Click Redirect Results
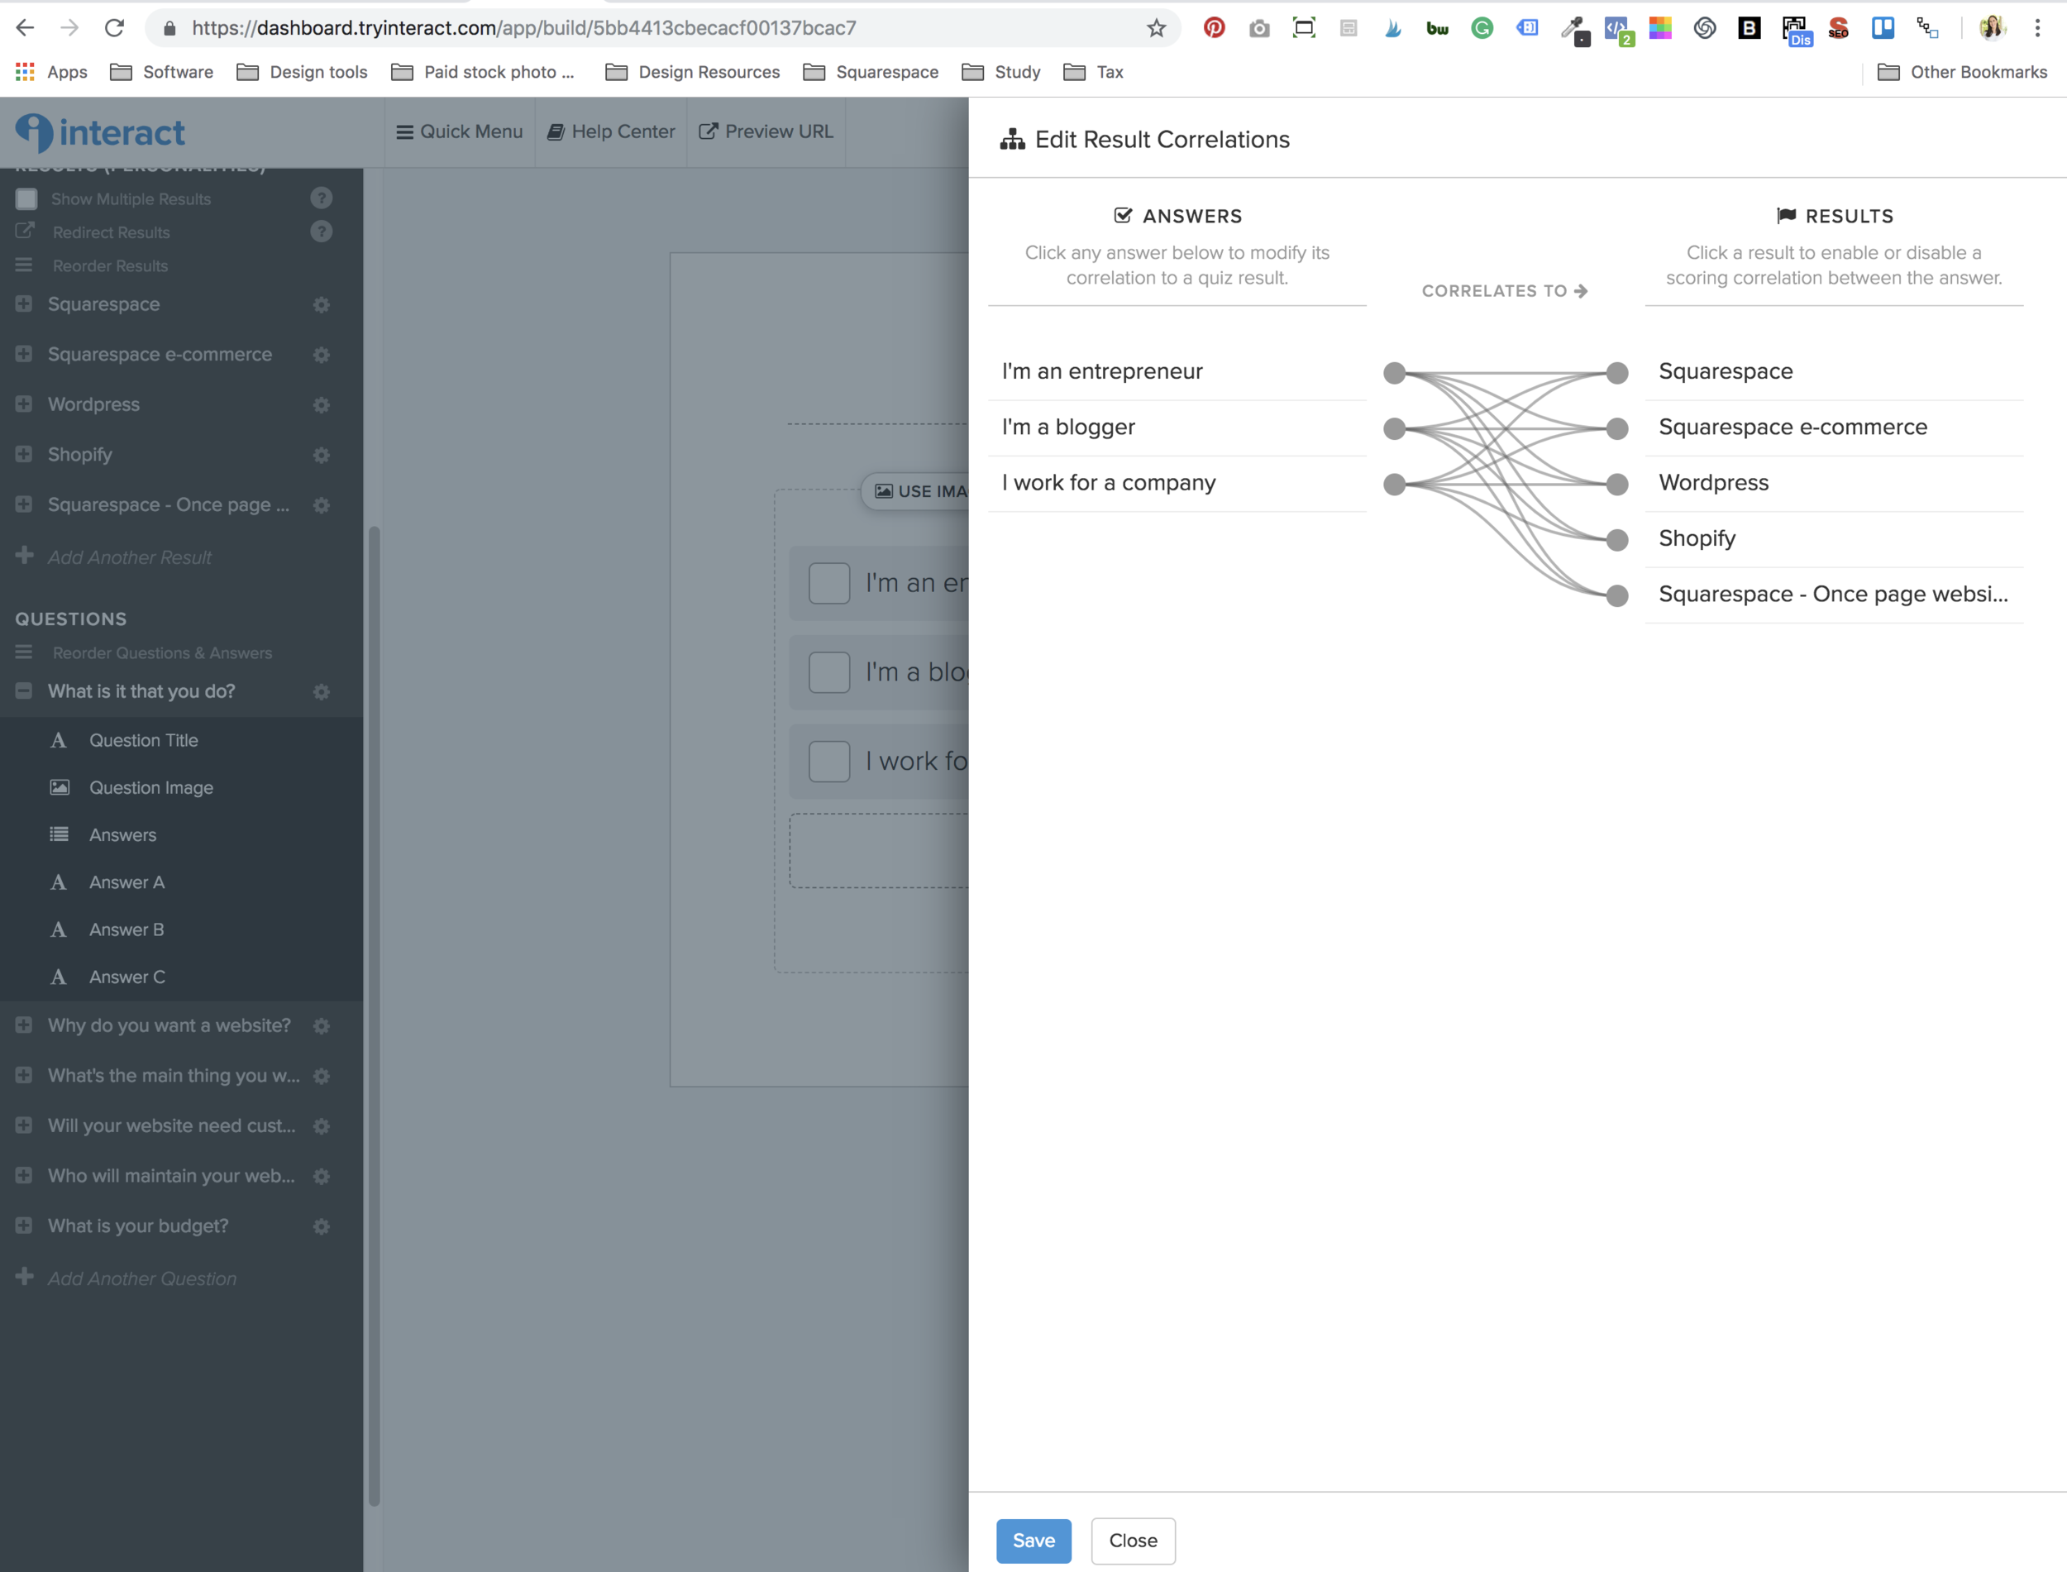This screenshot has height=1572, width=2067. (x=110, y=232)
